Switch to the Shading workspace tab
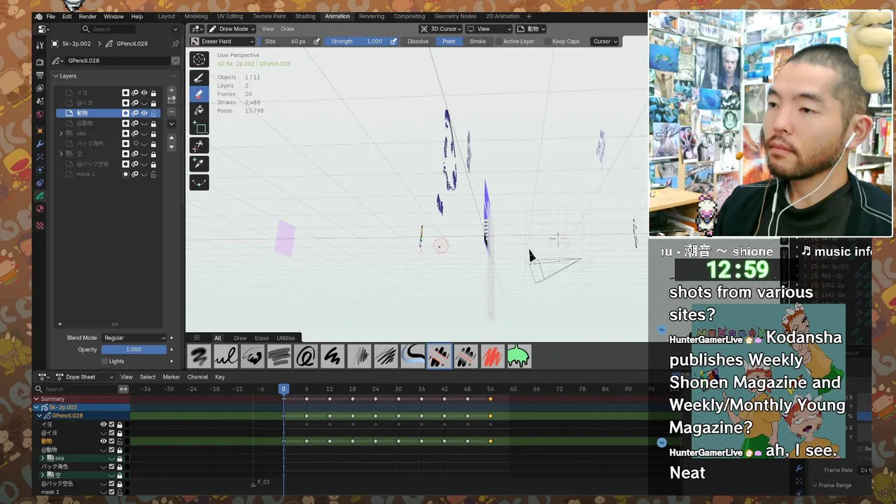896x504 pixels. coord(304,16)
